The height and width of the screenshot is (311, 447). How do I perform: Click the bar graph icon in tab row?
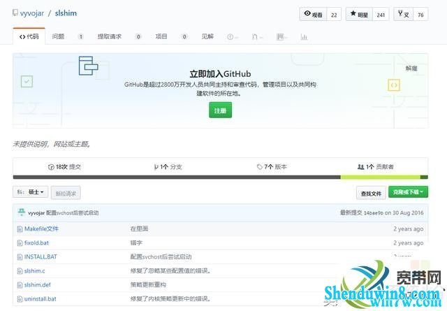coord(304,37)
